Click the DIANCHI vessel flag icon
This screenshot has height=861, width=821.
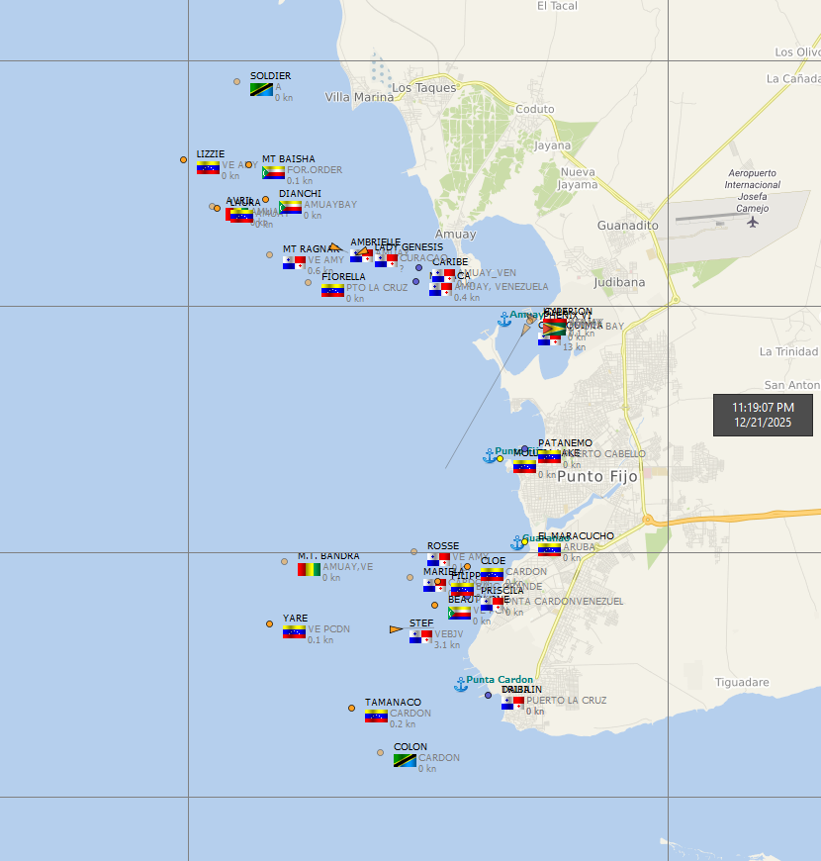pyautogui.click(x=290, y=207)
